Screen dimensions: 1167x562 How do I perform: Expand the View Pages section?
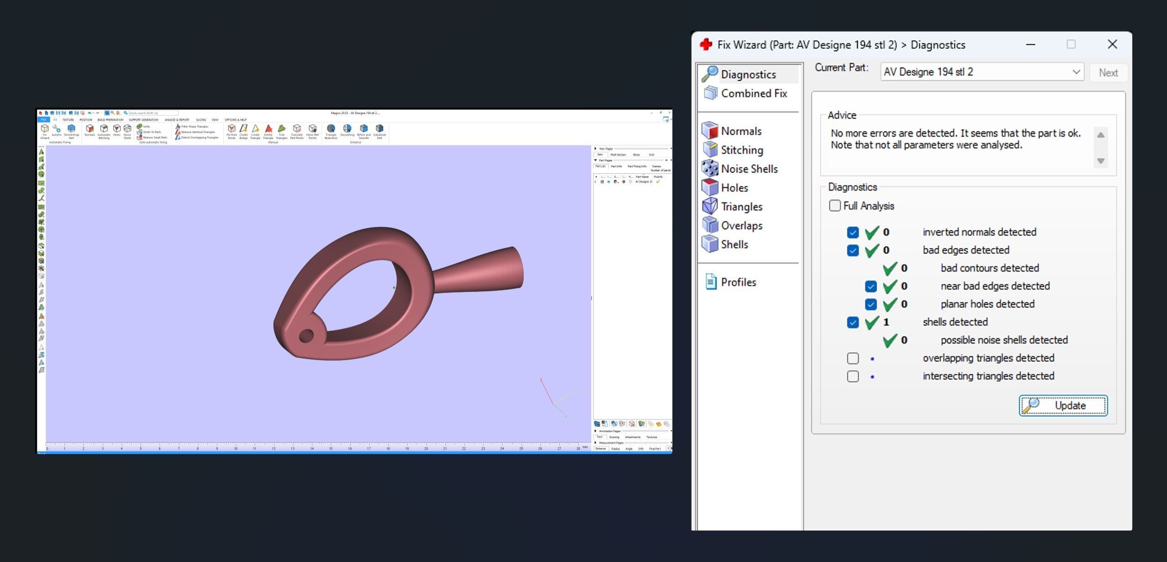coord(595,149)
